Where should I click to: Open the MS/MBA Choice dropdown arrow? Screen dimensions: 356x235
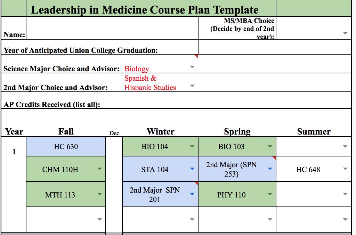click(x=345, y=33)
